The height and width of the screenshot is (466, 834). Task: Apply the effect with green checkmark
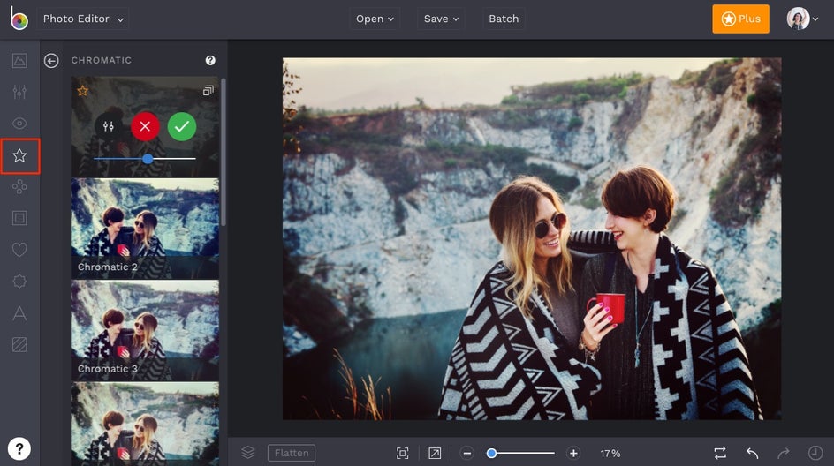click(182, 126)
